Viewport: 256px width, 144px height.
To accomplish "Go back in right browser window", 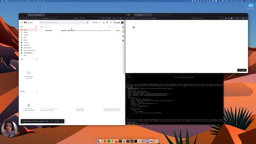I will point(127,18).
